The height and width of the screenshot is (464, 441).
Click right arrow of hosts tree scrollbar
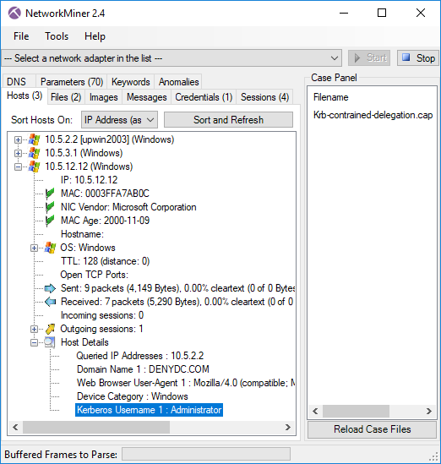point(288,428)
